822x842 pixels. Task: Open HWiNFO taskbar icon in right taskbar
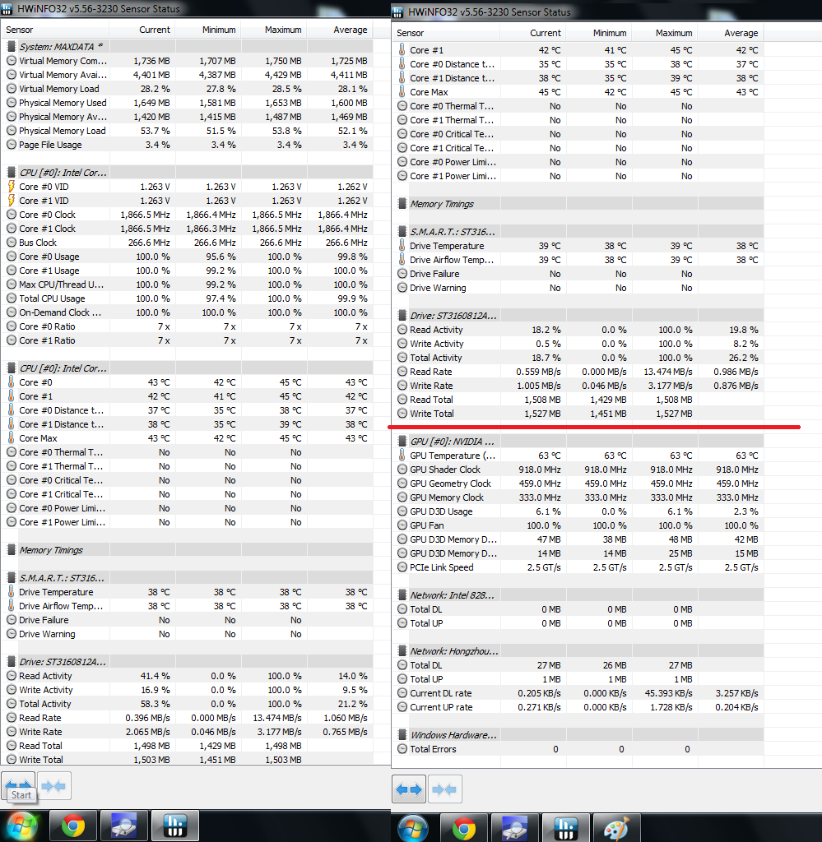coord(566,827)
